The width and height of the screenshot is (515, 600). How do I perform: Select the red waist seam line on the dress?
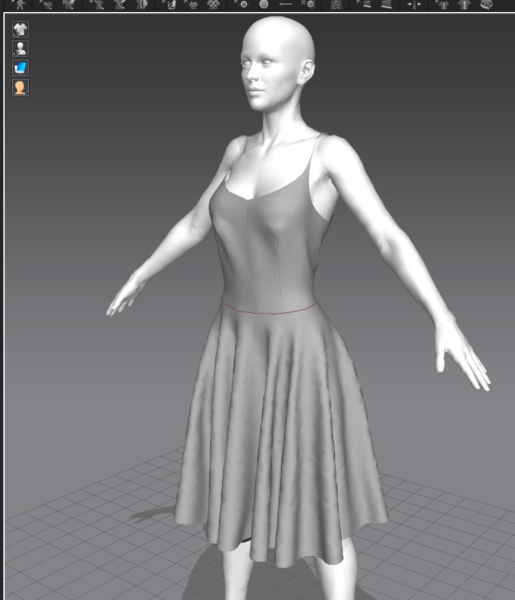click(x=269, y=312)
